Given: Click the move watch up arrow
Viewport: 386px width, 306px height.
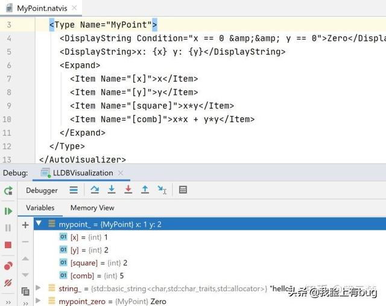Looking at the screenshot, I should (x=25, y=258).
